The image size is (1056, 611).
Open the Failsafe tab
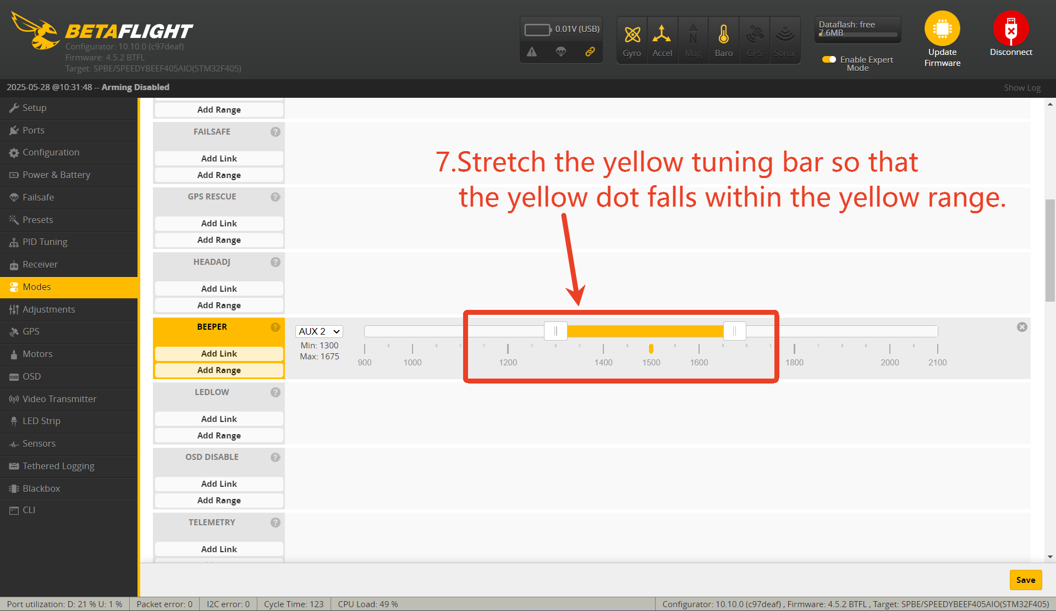(69, 198)
